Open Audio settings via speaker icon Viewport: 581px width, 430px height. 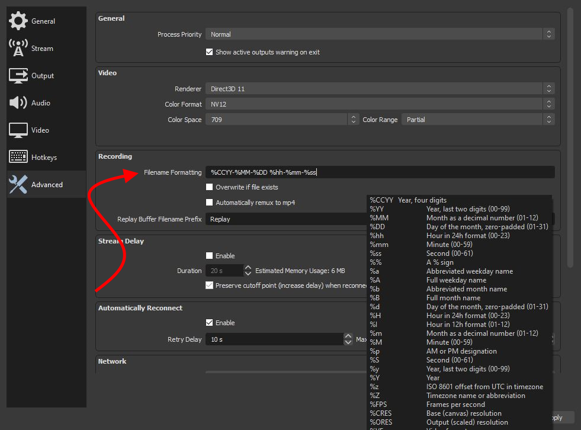pyautogui.click(x=18, y=102)
